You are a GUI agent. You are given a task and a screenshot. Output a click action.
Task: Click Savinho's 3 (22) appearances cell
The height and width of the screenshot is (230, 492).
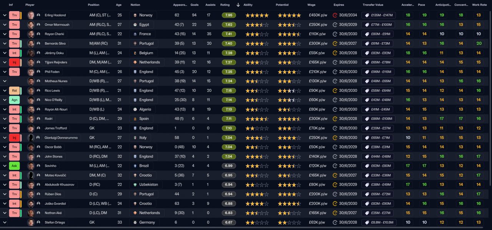point(179,166)
